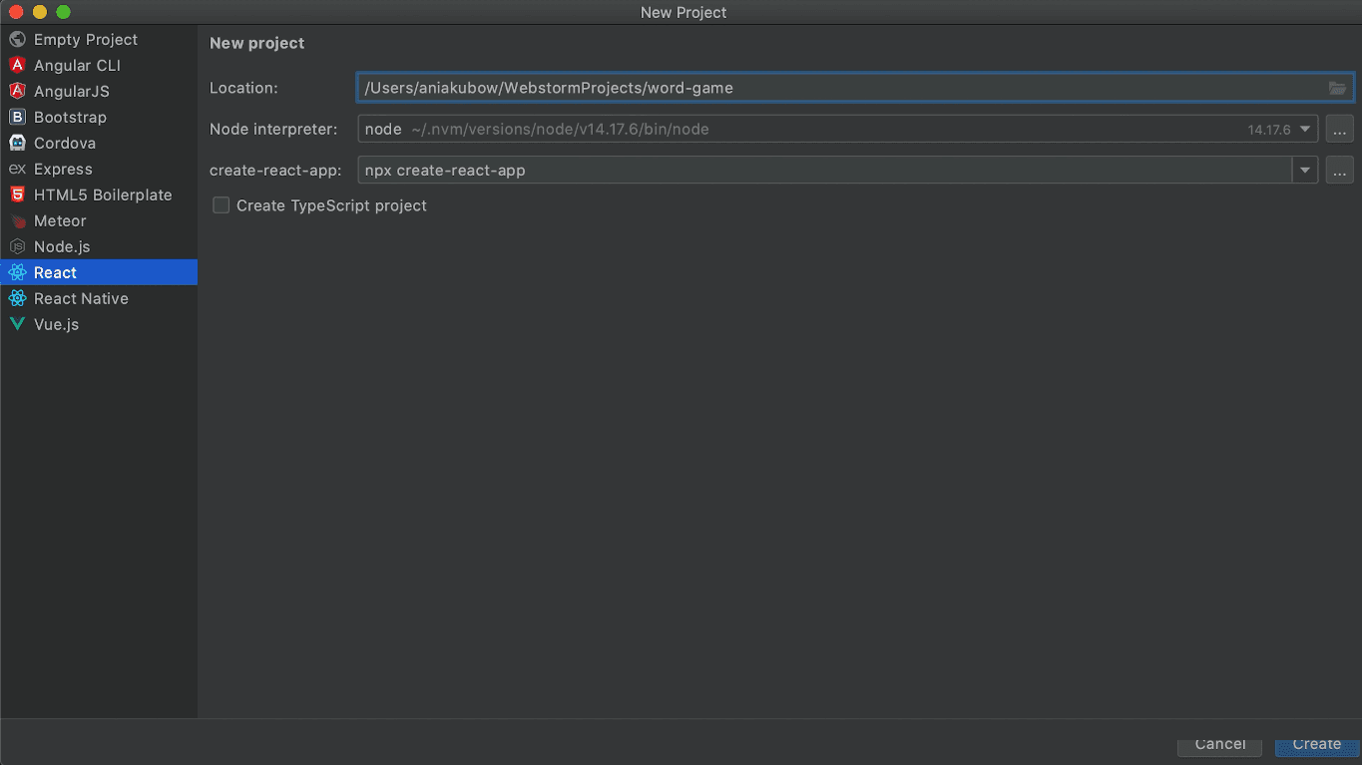The width and height of the screenshot is (1362, 765).
Task: Click the HTML5 Boilerplate shield icon
Action: (17, 195)
